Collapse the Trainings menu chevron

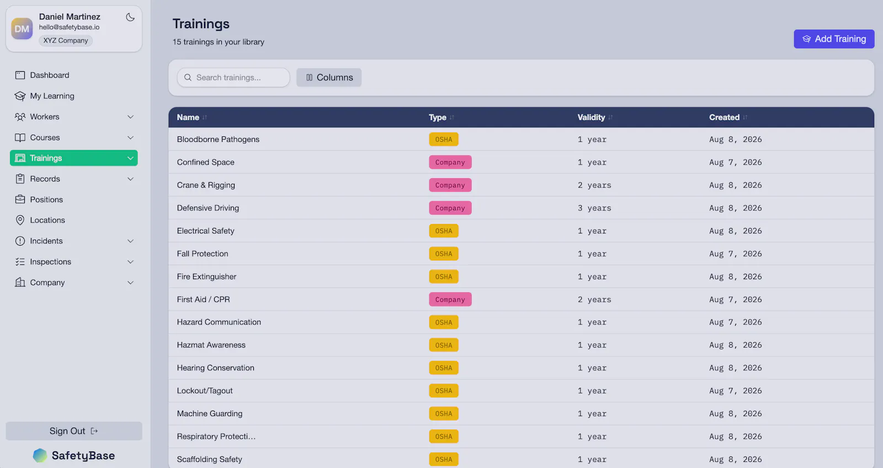tap(131, 158)
